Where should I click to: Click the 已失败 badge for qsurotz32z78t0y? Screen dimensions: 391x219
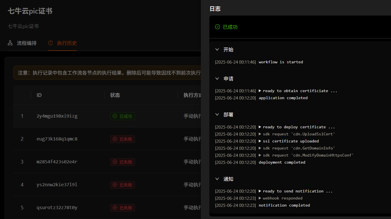click(123, 208)
